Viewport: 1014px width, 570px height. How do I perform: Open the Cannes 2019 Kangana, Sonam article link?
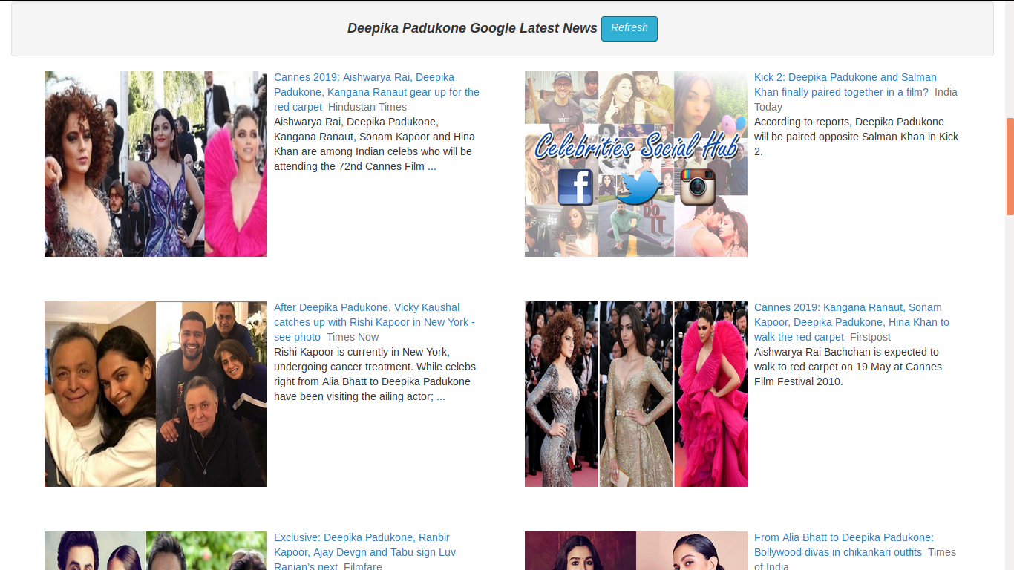pos(851,322)
